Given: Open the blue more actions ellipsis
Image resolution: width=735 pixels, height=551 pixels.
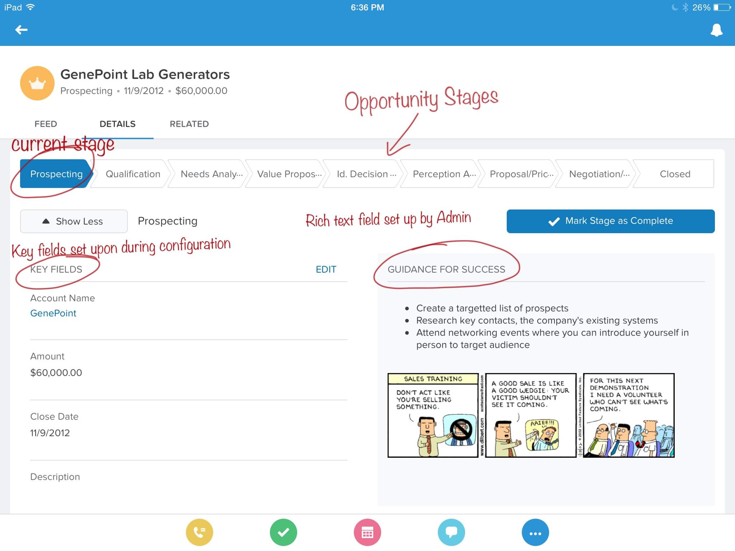Looking at the screenshot, I should point(535,532).
